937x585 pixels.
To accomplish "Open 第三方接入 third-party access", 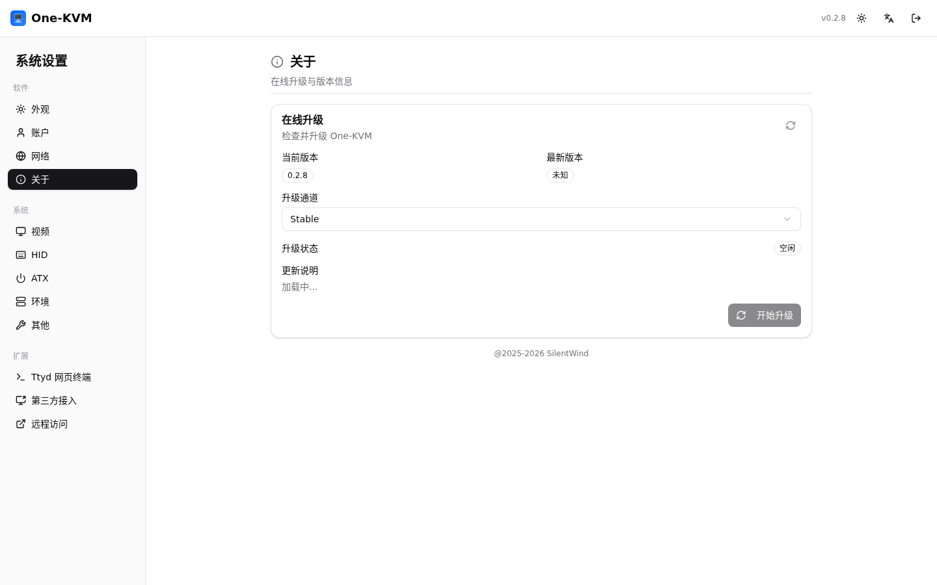I will point(72,400).
